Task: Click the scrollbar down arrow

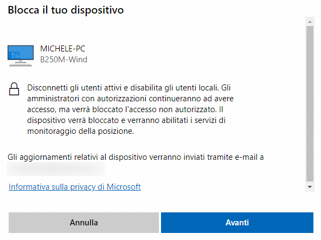Action: 310,187
